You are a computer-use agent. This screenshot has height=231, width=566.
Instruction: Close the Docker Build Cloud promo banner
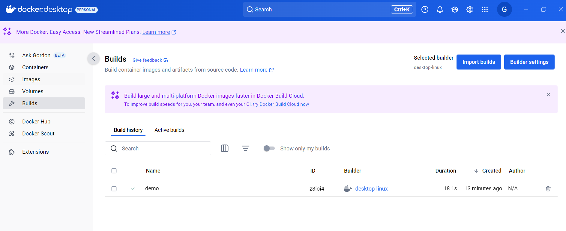click(549, 94)
